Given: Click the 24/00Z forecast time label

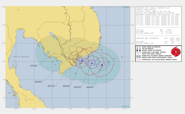Looking at the screenshot, I should coord(89,87).
